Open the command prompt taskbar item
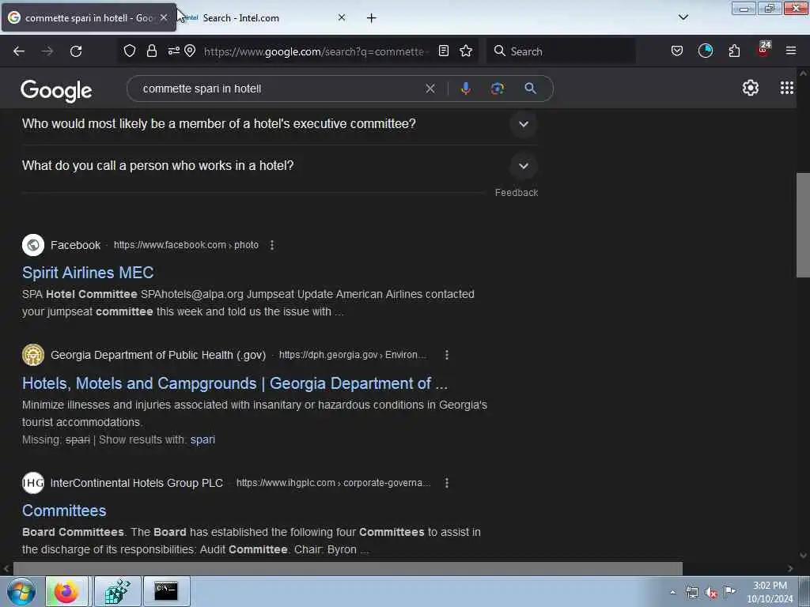Screen dimensions: 810x607 click(x=166, y=591)
